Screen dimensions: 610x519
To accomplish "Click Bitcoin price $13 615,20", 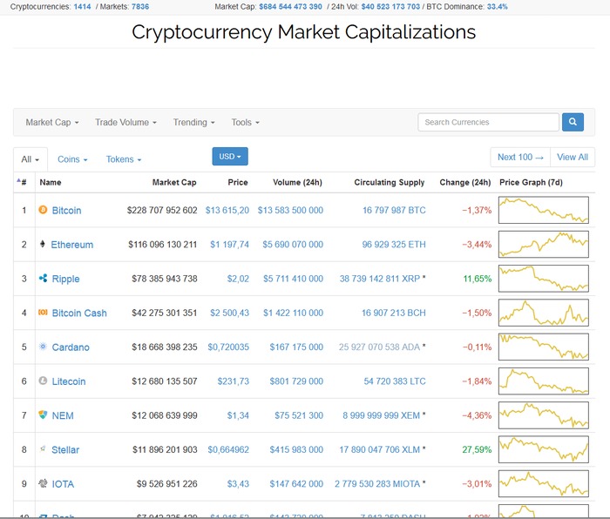I will 227,211.
